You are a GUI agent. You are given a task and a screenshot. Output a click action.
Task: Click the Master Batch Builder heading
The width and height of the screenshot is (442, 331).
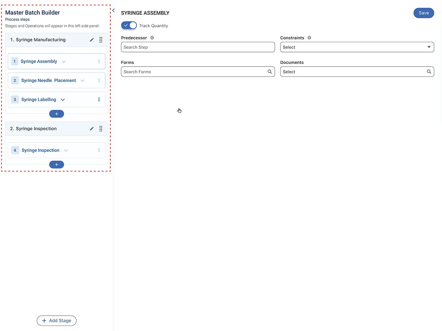32,13
